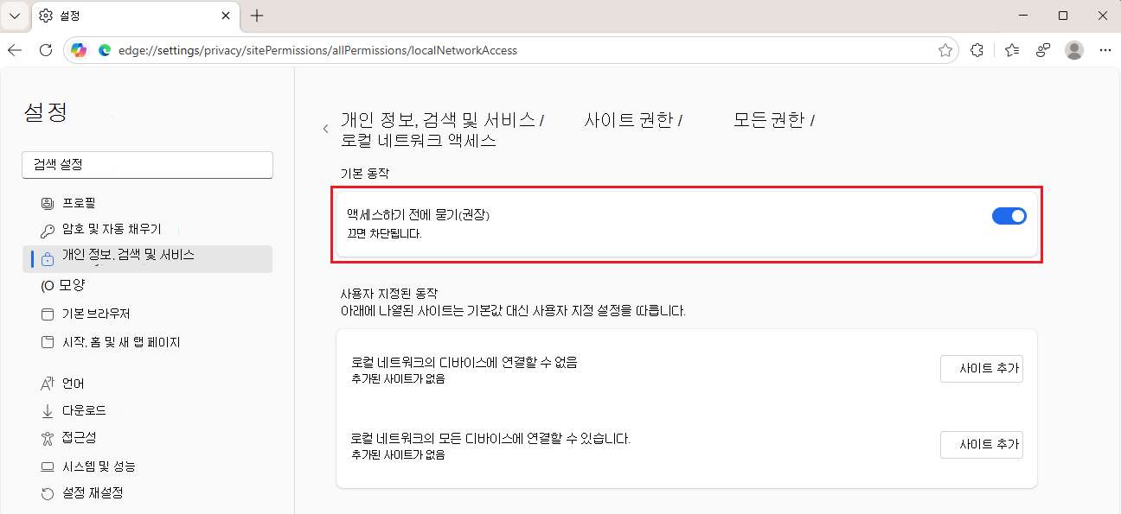Focus the 검색 설정 search box
Viewport: 1121px width, 514px height.
pos(147,165)
